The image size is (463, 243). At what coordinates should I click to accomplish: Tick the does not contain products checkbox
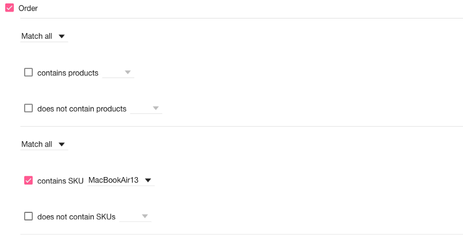28,108
